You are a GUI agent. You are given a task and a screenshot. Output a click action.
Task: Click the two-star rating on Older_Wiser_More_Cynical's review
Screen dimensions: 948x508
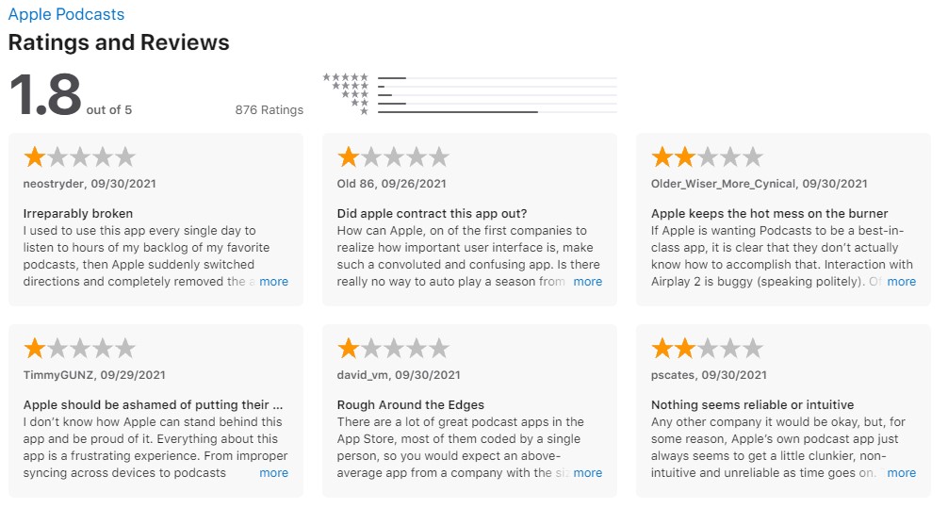pyautogui.click(x=707, y=157)
